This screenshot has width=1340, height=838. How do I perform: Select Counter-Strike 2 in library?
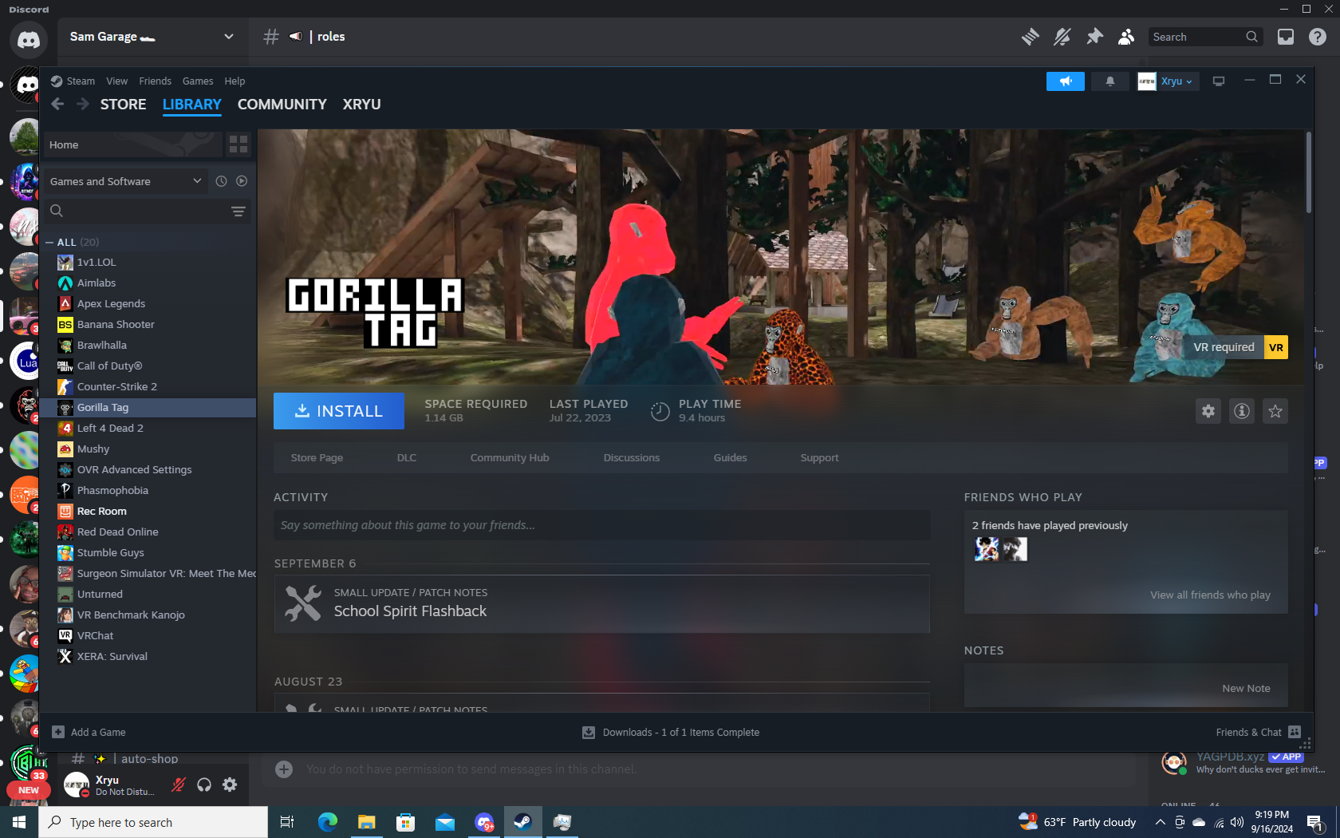[149, 387]
